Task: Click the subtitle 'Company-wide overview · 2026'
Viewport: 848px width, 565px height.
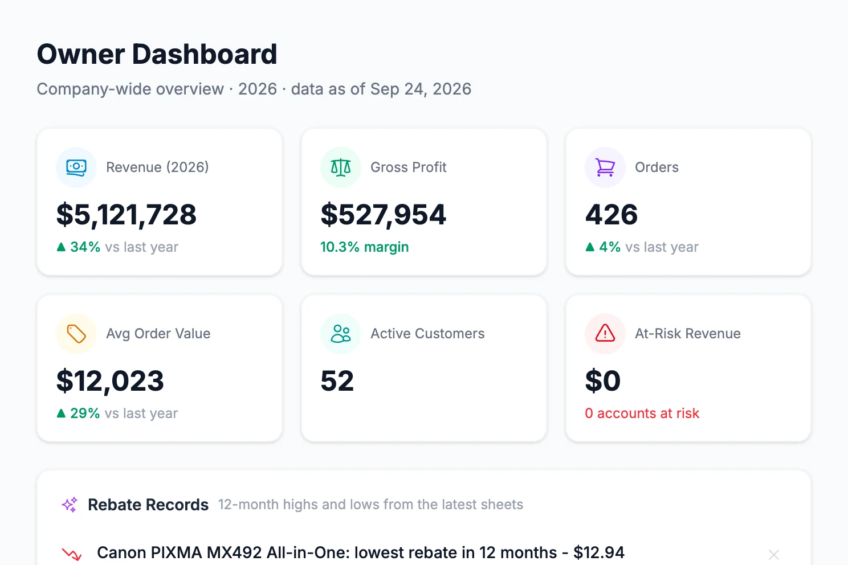Action: (157, 89)
